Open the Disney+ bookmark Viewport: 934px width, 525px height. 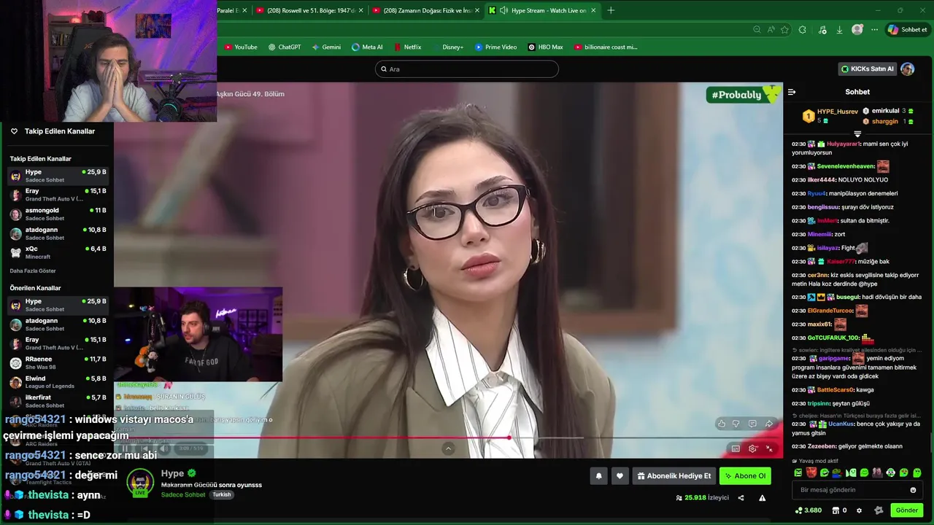click(447, 47)
